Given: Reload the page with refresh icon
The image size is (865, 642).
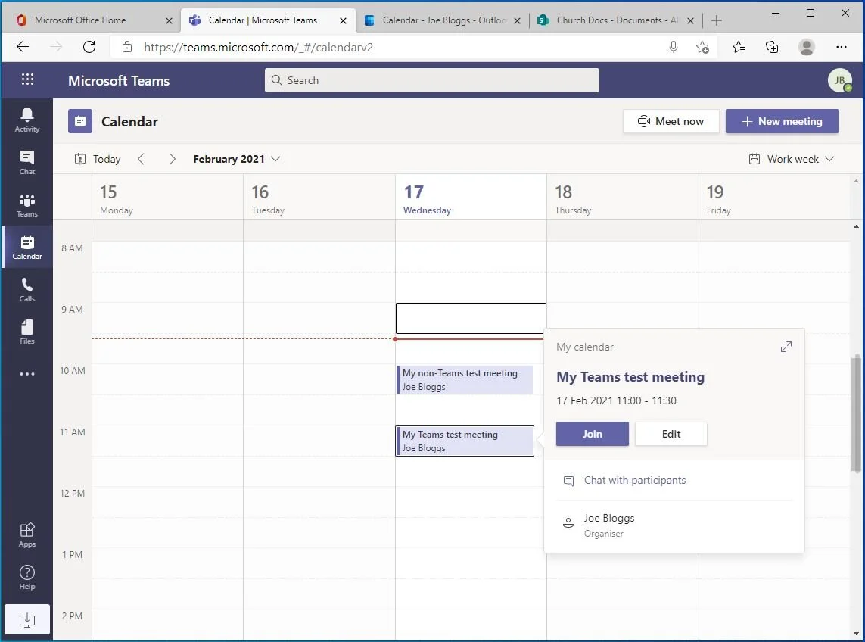Looking at the screenshot, I should coord(89,47).
